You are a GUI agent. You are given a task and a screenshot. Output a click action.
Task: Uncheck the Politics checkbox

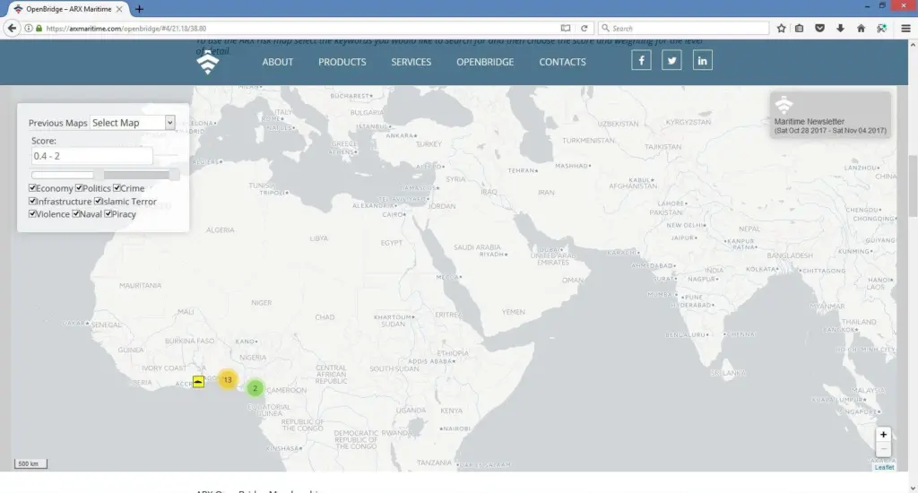pos(79,188)
